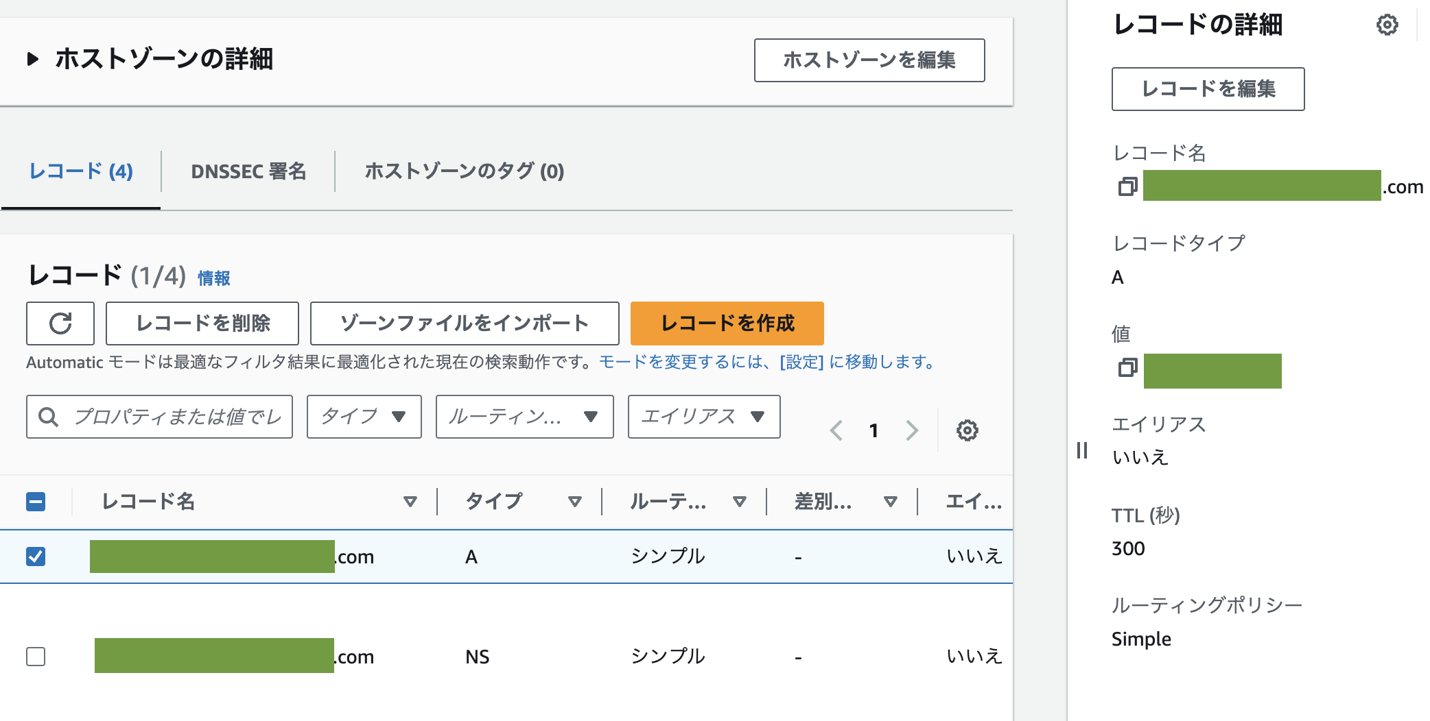Open the タイプ filter dropdown
Image resolution: width=1430 pixels, height=721 pixels.
(364, 417)
